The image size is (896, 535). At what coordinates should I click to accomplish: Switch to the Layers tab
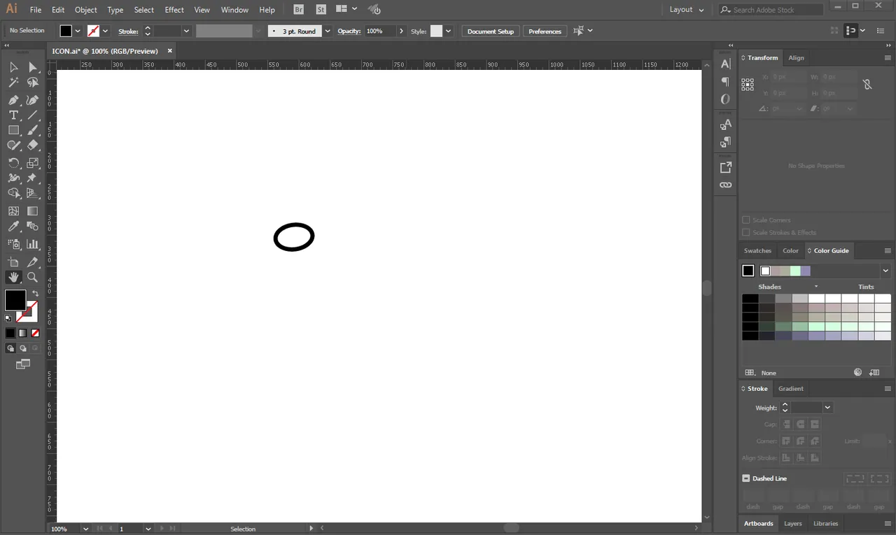[792, 523]
